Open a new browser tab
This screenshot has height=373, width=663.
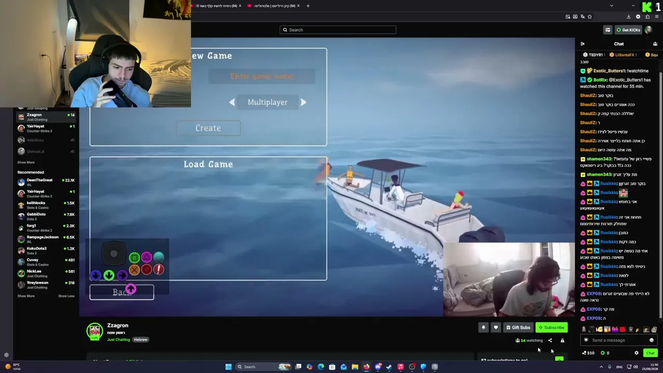point(308,6)
